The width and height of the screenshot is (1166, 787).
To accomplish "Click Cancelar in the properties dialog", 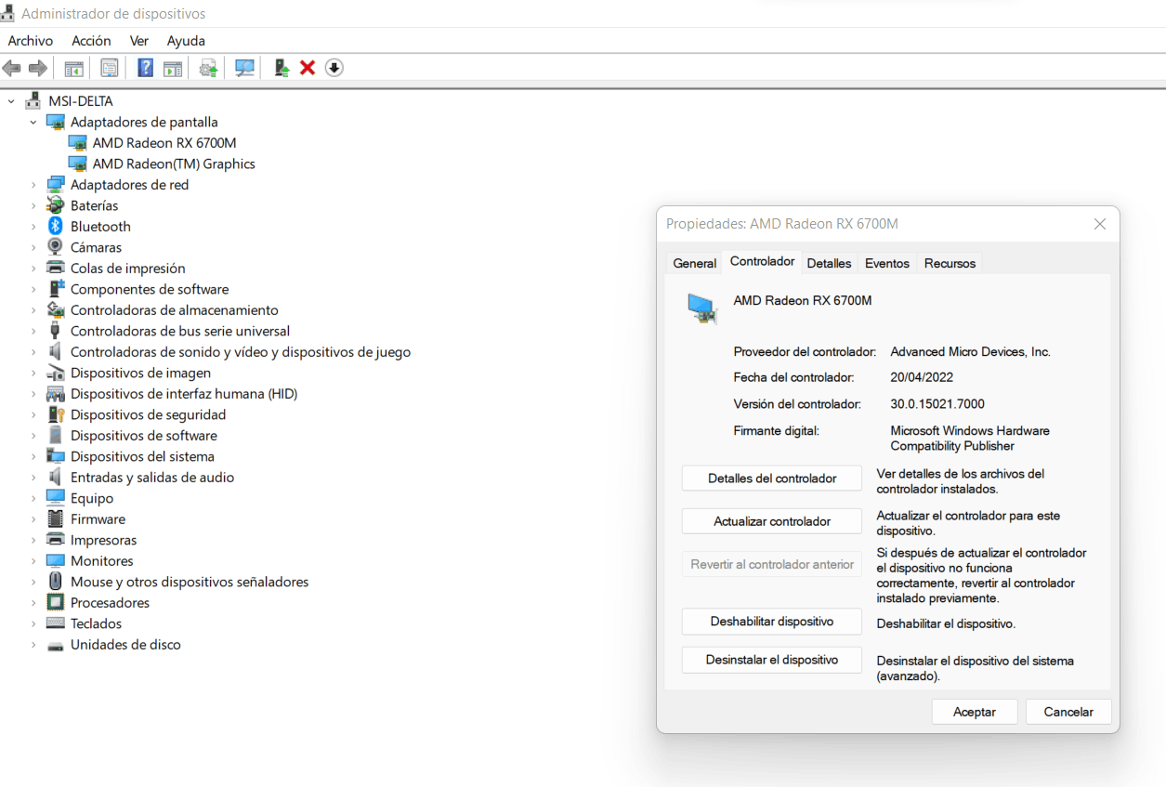I will click(x=1068, y=712).
